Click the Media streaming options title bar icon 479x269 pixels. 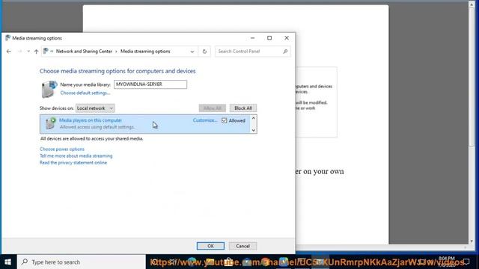tap(7, 38)
